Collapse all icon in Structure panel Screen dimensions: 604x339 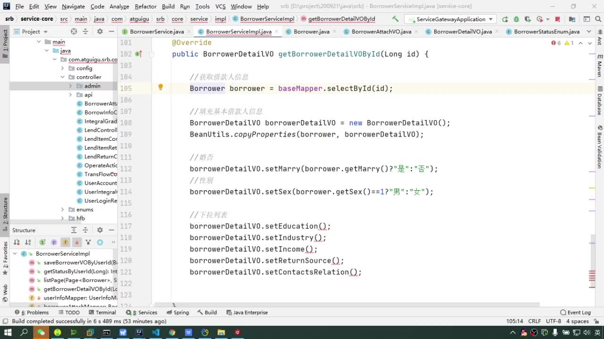pyautogui.click(x=85, y=230)
